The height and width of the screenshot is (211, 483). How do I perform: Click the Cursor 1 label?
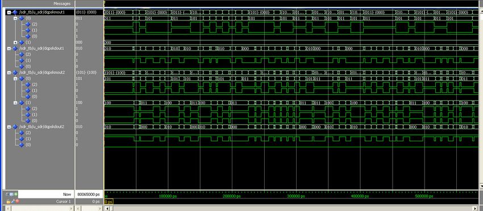(x=64, y=201)
